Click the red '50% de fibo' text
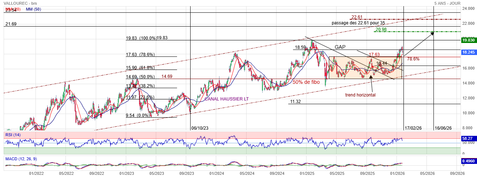Viewport: 477px width, 177px height. coord(306,82)
